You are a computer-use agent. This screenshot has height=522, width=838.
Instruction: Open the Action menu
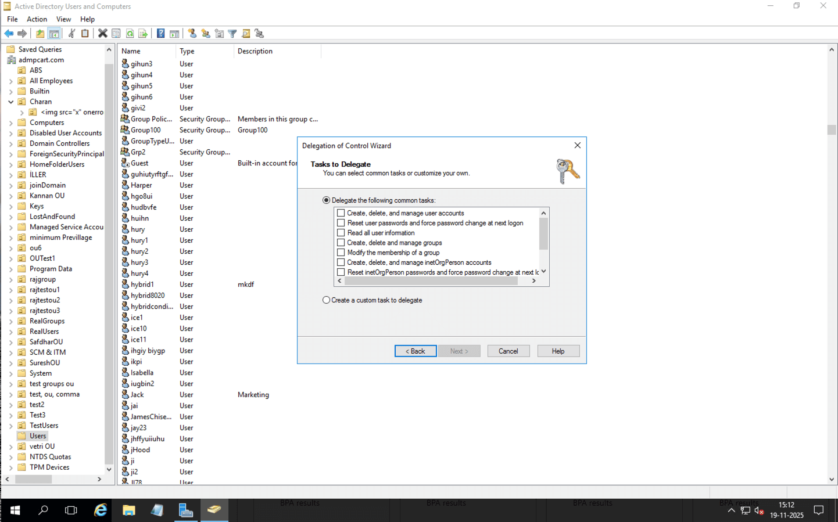point(37,19)
